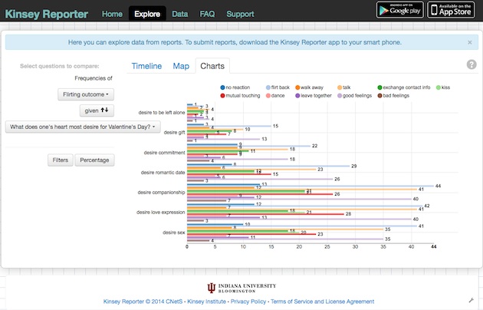The height and width of the screenshot is (310, 483).
Task: Dismiss the blue info banner
Action: point(469,42)
